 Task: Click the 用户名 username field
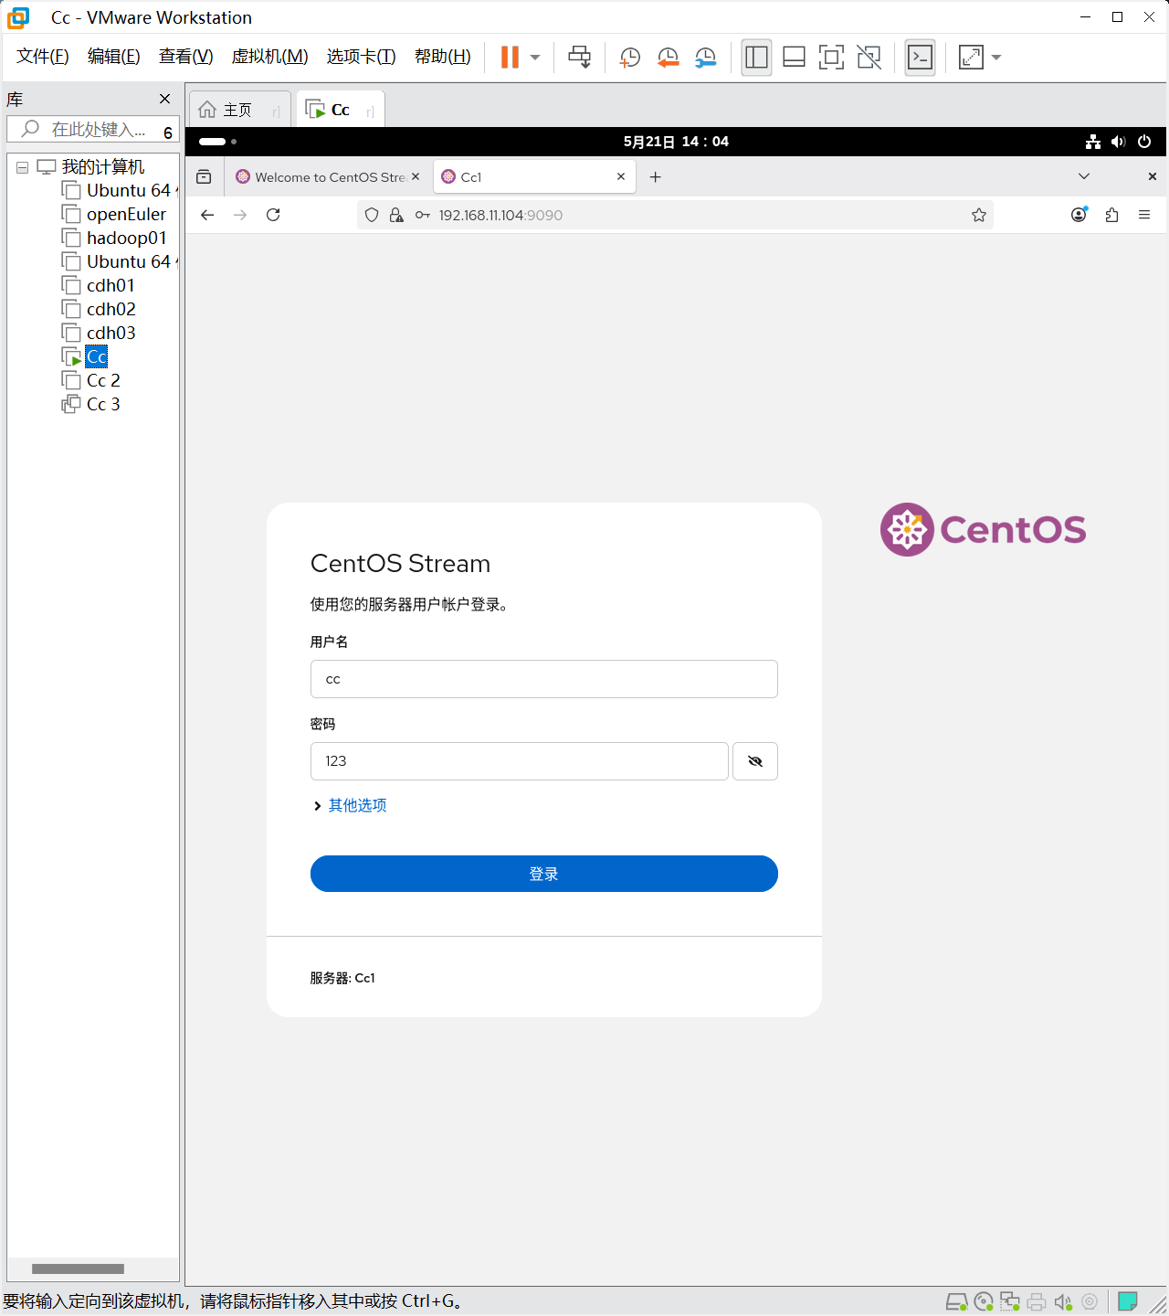coord(544,679)
